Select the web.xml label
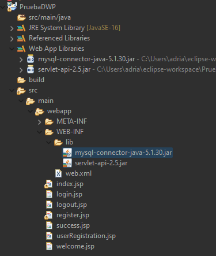Screen dimensions: 216x256 point(78,173)
